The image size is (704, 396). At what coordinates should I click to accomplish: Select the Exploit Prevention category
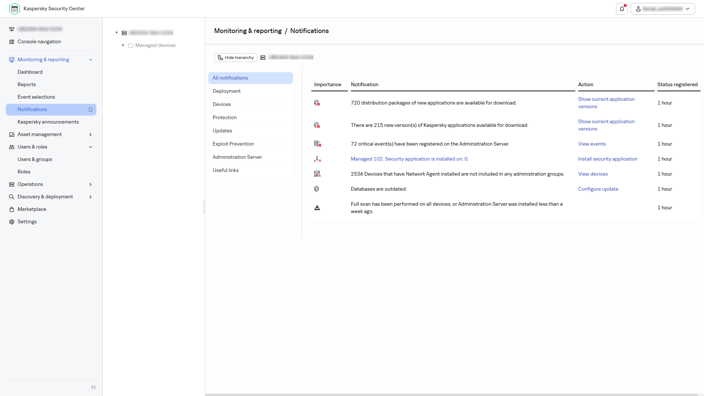coord(233,144)
